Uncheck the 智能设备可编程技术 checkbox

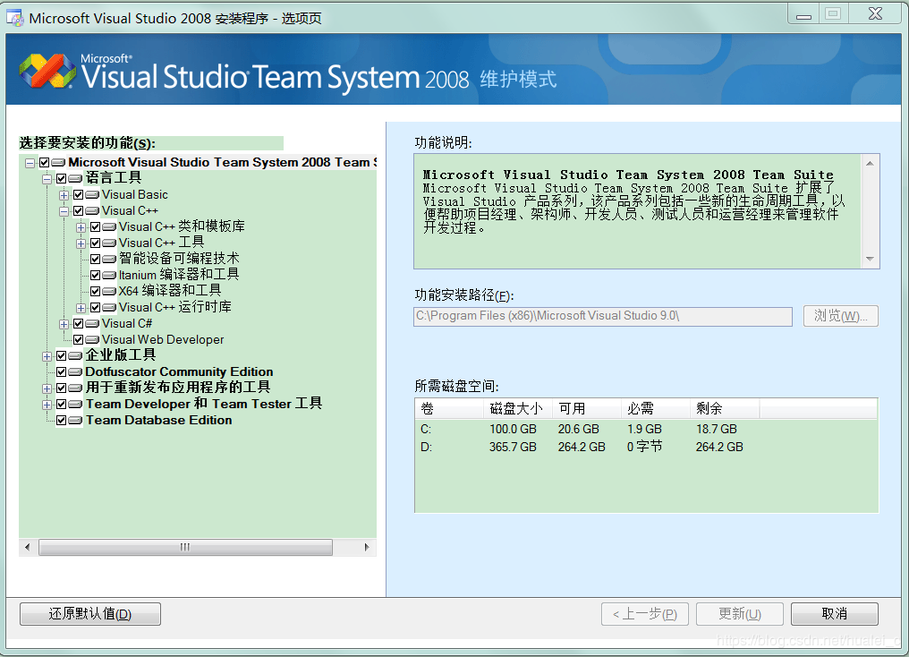tap(95, 258)
